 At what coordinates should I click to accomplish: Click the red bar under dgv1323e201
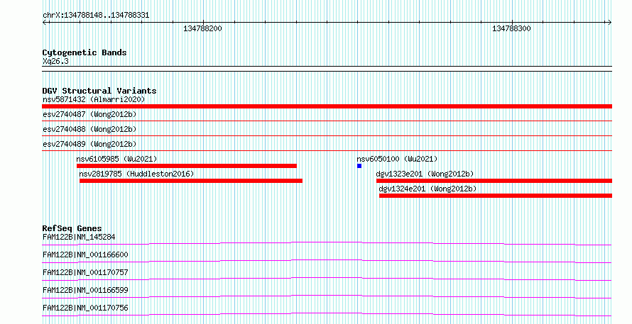click(494, 181)
